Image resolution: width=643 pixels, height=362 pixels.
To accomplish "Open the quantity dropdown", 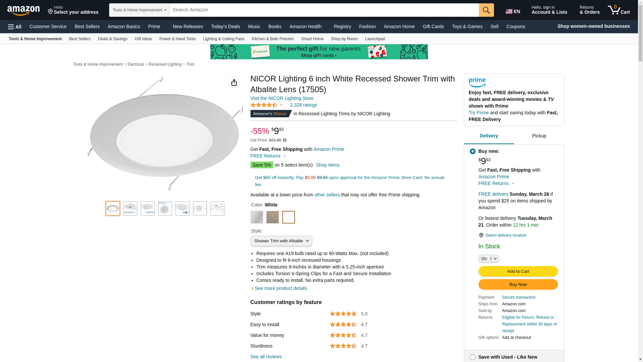I will (x=489, y=258).
